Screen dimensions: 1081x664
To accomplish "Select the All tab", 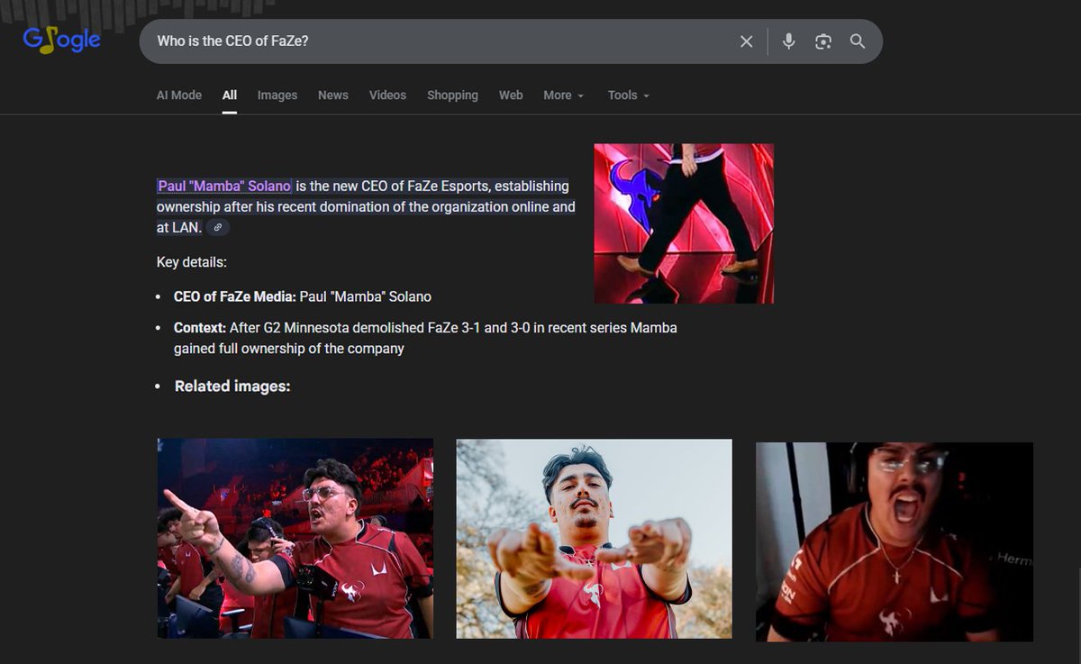I will [230, 95].
